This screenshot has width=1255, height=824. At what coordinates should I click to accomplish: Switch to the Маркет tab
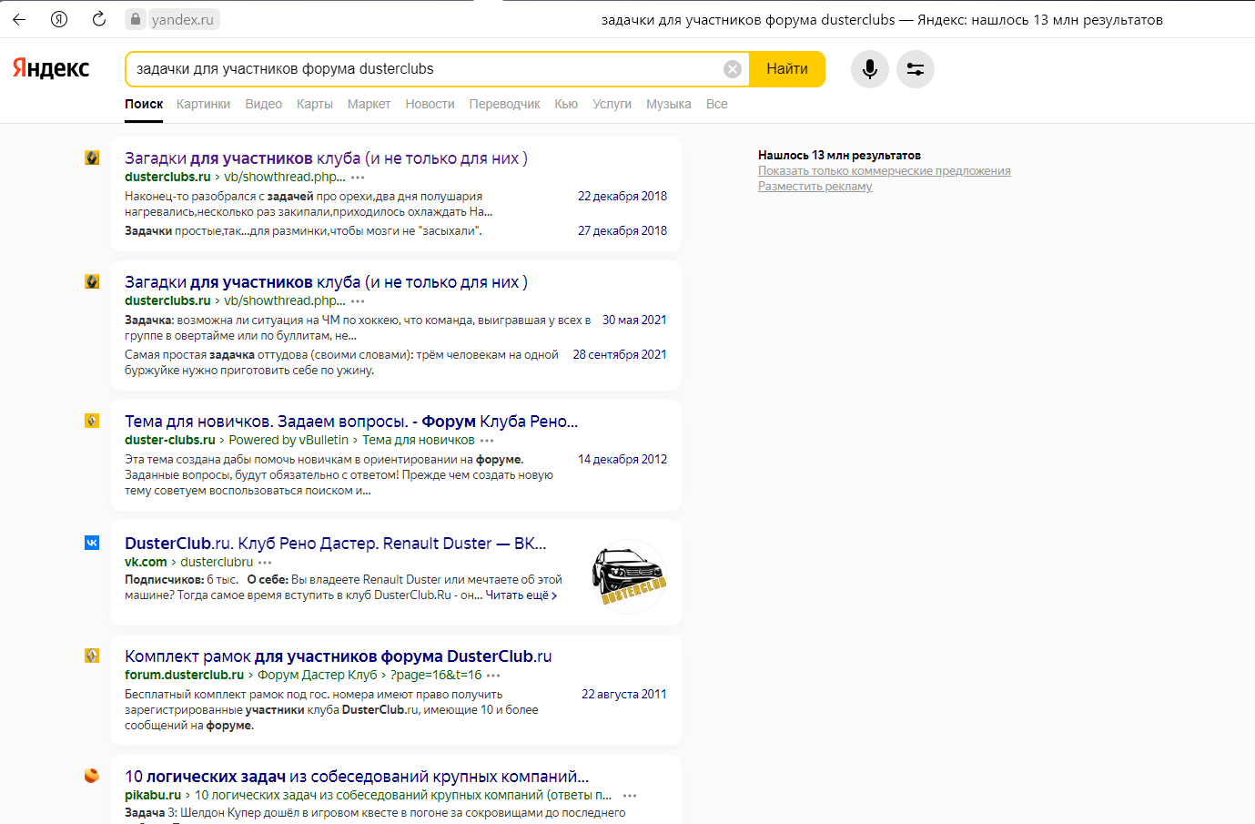coord(369,104)
